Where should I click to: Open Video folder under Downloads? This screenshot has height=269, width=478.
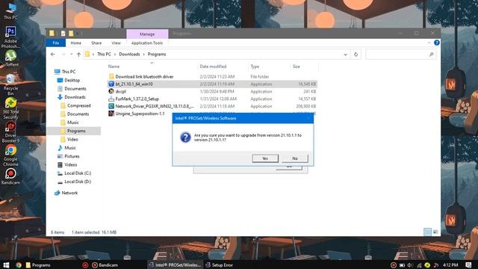(72, 140)
